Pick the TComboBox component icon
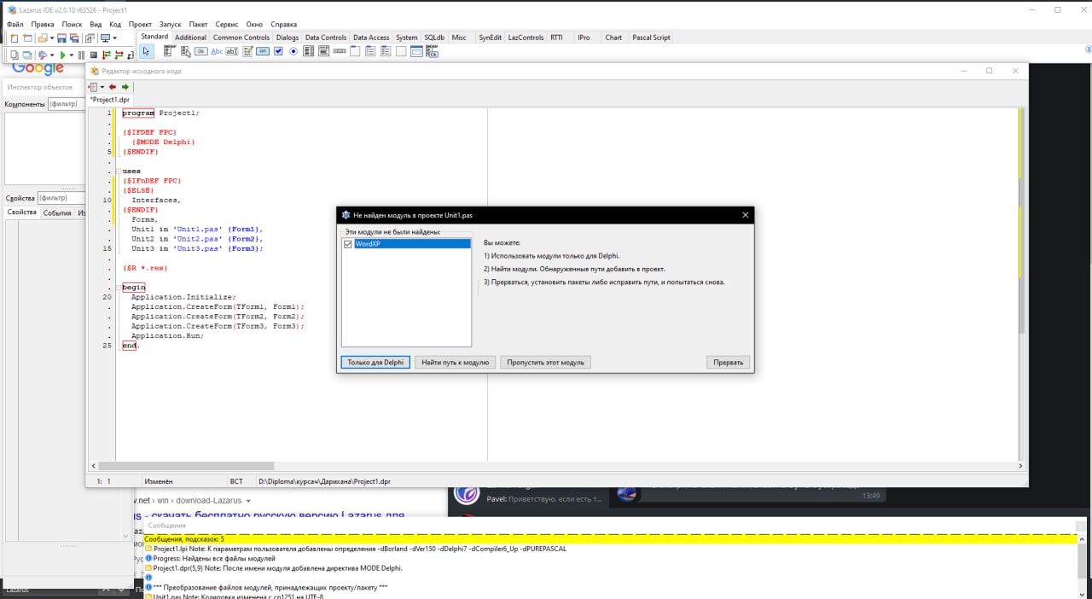 click(324, 51)
